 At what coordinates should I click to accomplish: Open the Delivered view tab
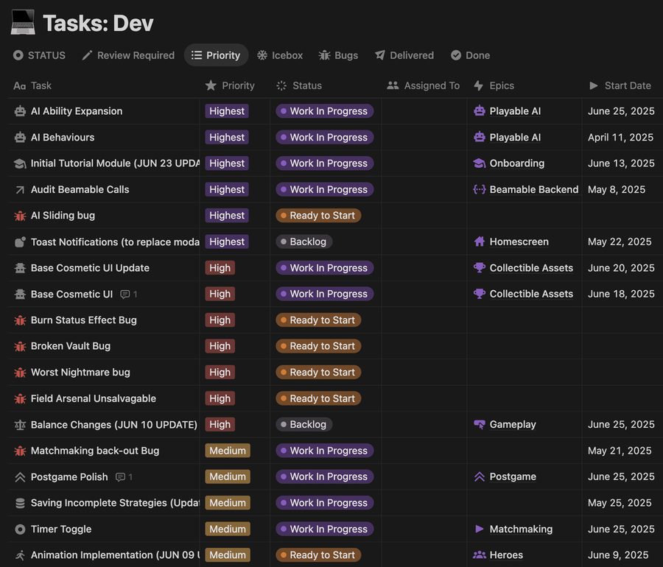coord(404,55)
